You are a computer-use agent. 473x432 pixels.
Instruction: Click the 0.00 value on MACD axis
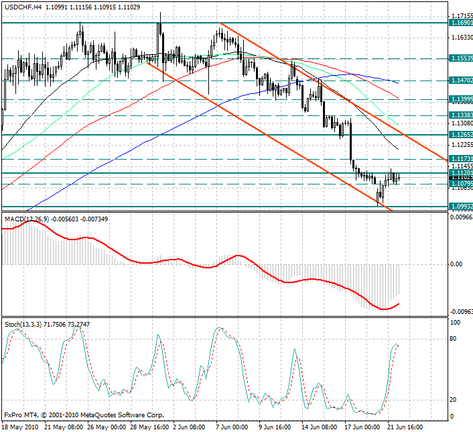click(x=456, y=264)
